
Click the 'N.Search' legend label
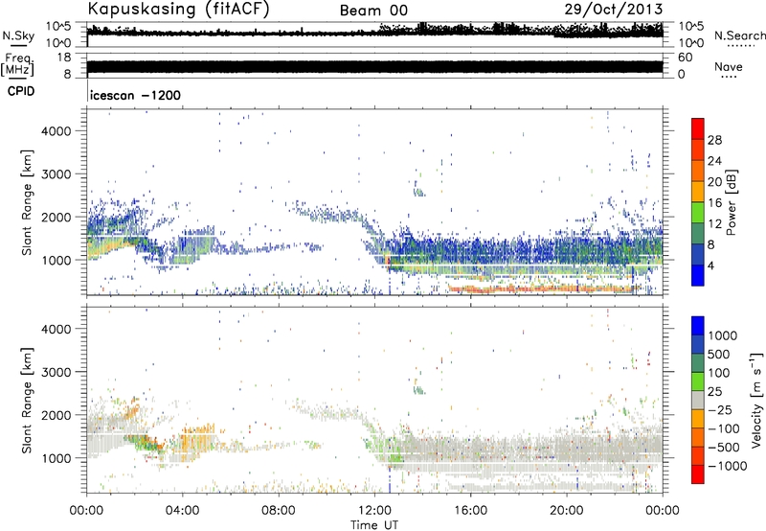[739, 35]
